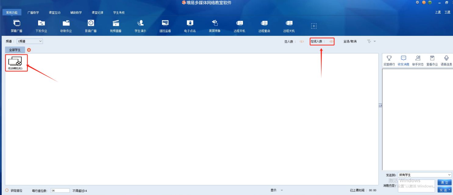Toggle the 锁定座位 lock seats radio button

(7, 190)
